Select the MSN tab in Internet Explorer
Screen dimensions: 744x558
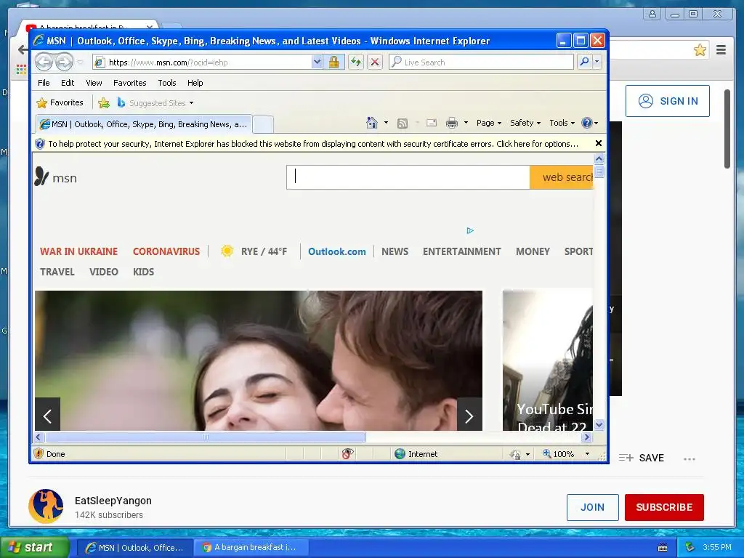[x=144, y=124]
